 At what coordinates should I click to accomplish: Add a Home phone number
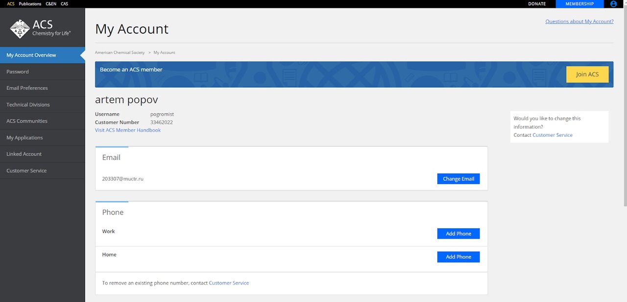(458, 257)
